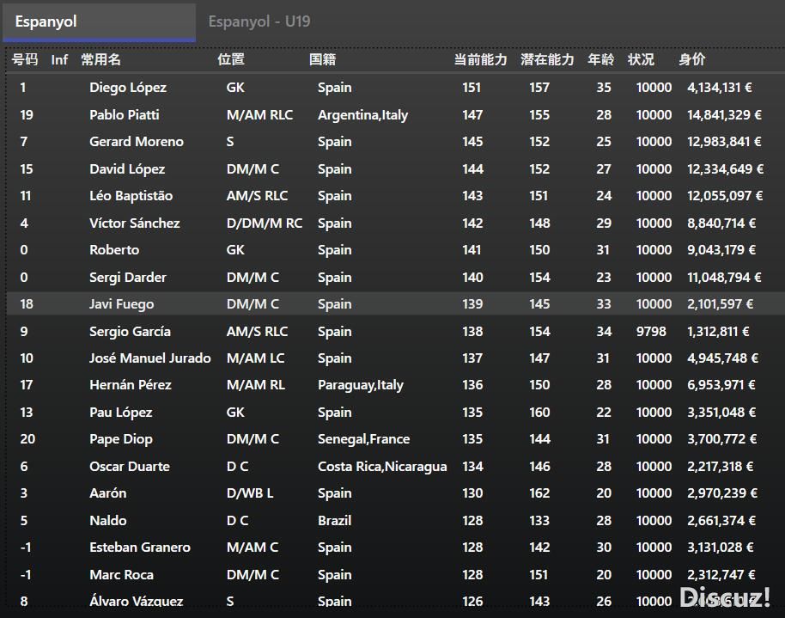Click Aarón's position D/WB L
This screenshot has width=785, height=618.
pyautogui.click(x=250, y=493)
